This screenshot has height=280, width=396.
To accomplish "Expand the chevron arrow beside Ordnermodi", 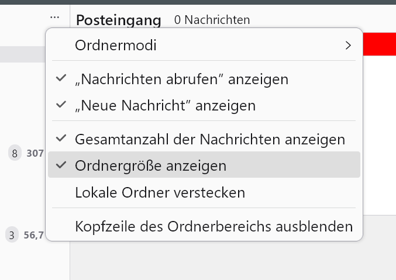I will coord(348,45).
